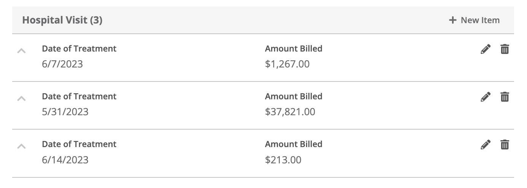This screenshot has height=188, width=527.
Task: Trash the 6/14/2023 hospital visit entry
Action: point(505,144)
